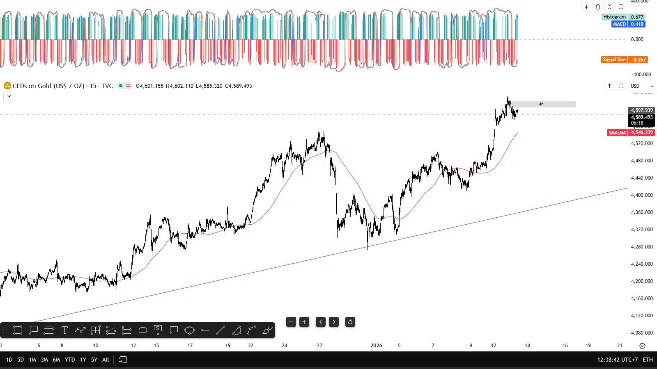This screenshot has width=657, height=369.
Task: Switch to the 1M date range
Action: tap(32, 360)
